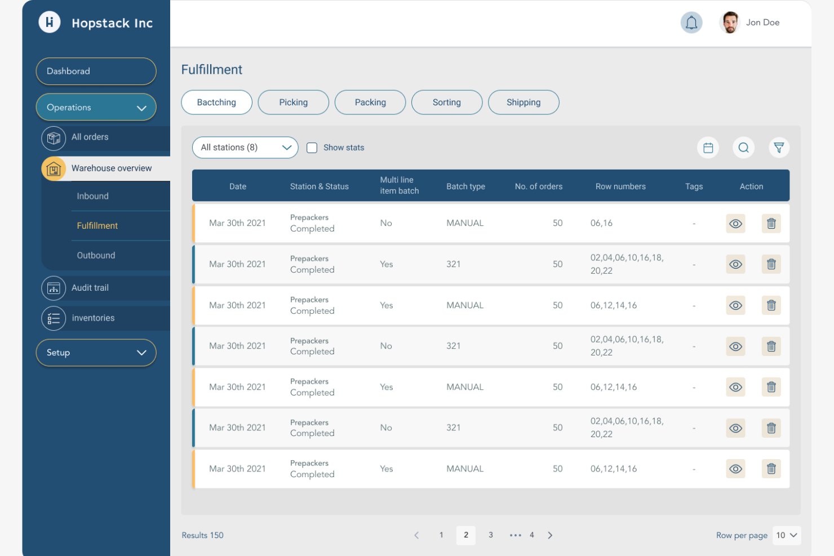Viewport: 834px width, 556px height.
Task: Open the notification bell icon
Action: coord(691,22)
